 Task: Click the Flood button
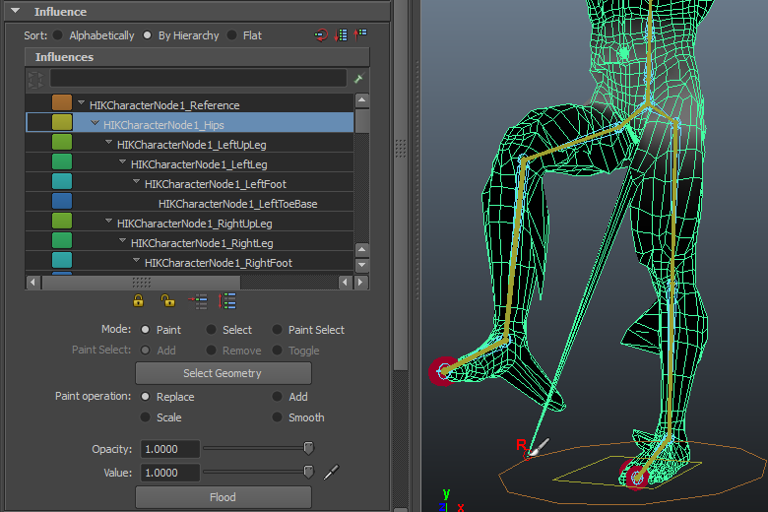pos(223,497)
